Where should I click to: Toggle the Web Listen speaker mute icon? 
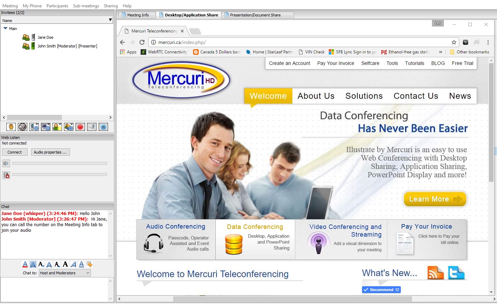coord(6,163)
